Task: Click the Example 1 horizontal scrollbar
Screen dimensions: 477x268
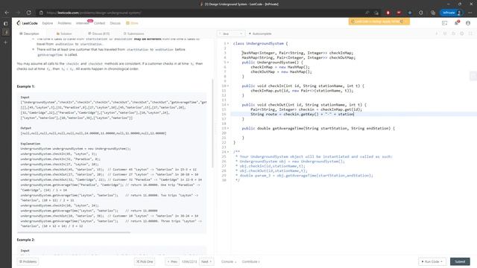Action: click(74, 232)
